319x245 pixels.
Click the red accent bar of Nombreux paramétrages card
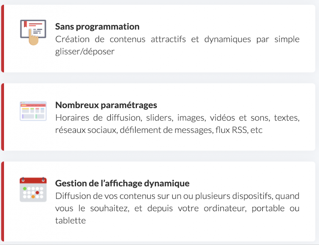click(x=3, y=117)
